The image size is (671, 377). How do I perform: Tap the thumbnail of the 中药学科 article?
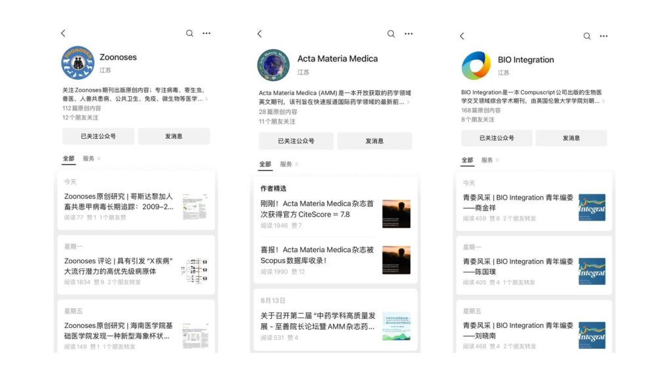pyautogui.click(x=396, y=326)
